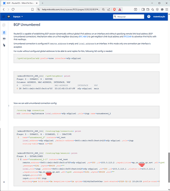The height and width of the screenshot is (191, 170).
Task: Open the browser hamburger menu
Action: (167, 10)
